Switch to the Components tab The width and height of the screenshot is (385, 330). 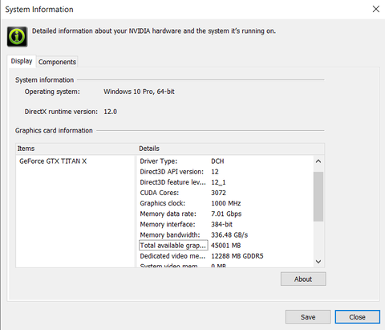coord(57,62)
